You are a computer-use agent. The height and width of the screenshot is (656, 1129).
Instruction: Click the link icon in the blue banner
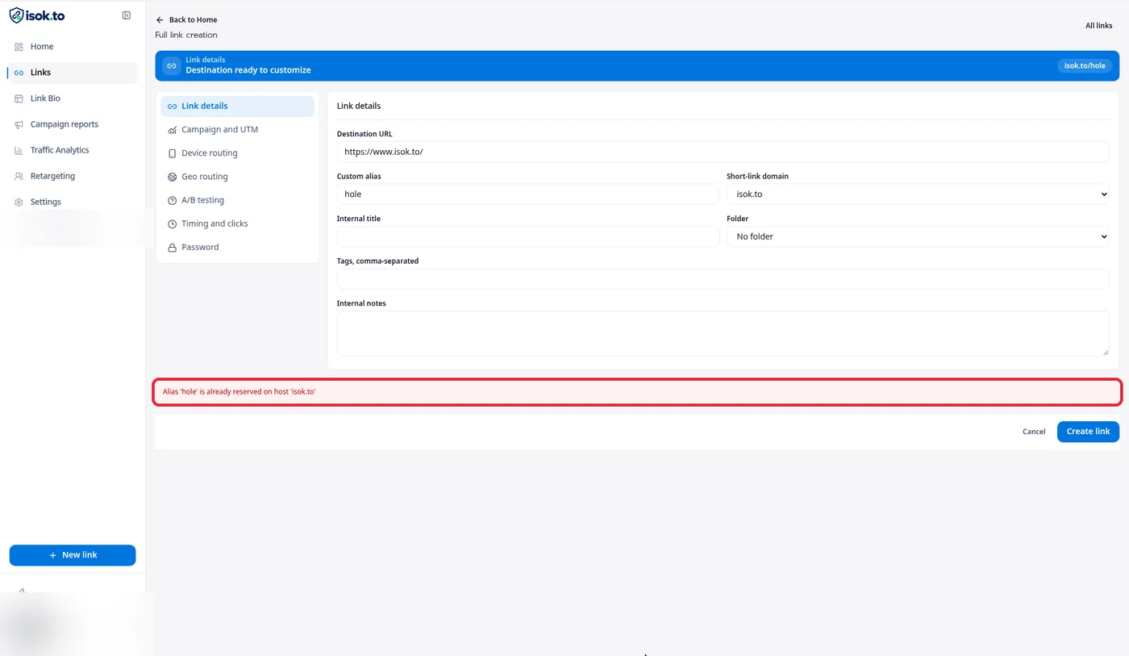[171, 65]
